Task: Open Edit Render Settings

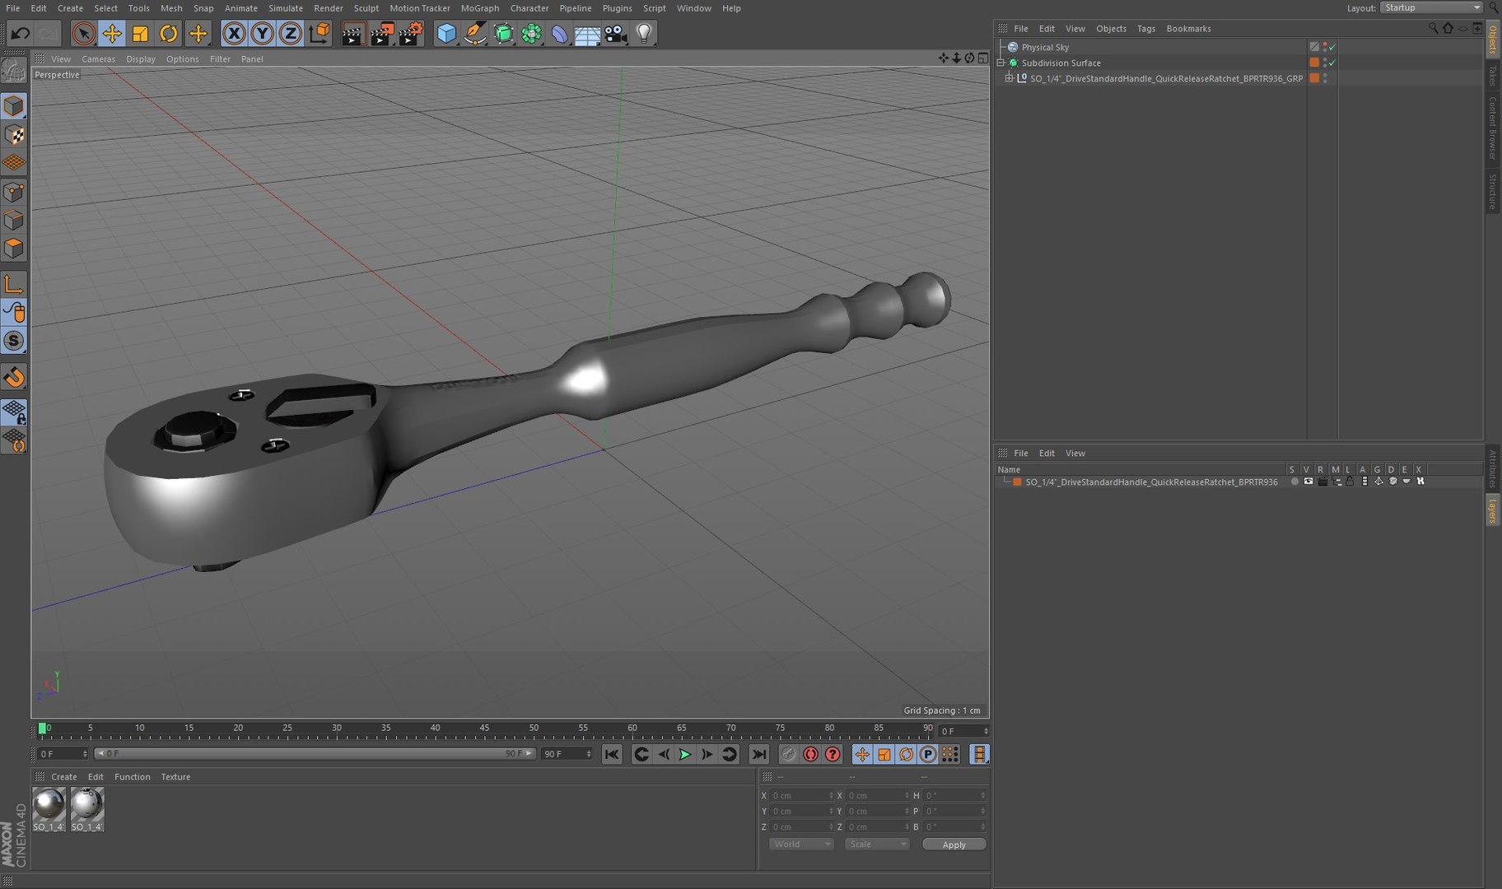Action: click(x=410, y=34)
